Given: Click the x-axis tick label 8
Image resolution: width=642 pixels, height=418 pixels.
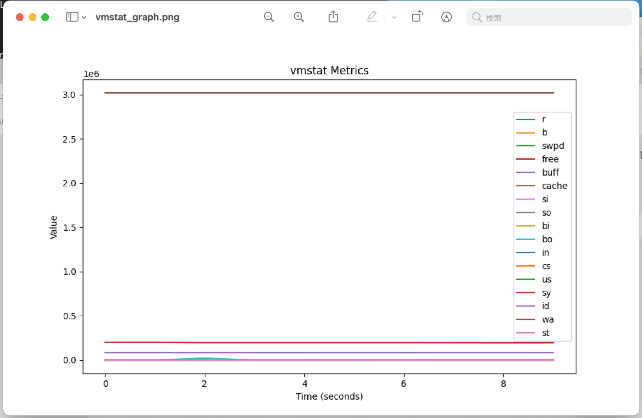Looking at the screenshot, I should click(504, 384).
